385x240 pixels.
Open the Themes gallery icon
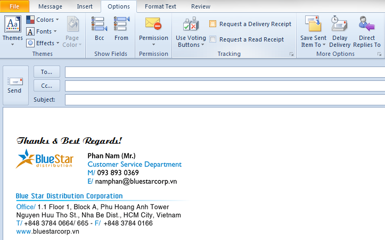(13, 24)
